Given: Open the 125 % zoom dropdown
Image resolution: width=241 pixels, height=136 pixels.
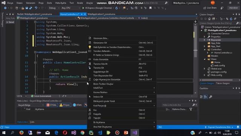Looking at the screenshot, I should pos(22,96).
